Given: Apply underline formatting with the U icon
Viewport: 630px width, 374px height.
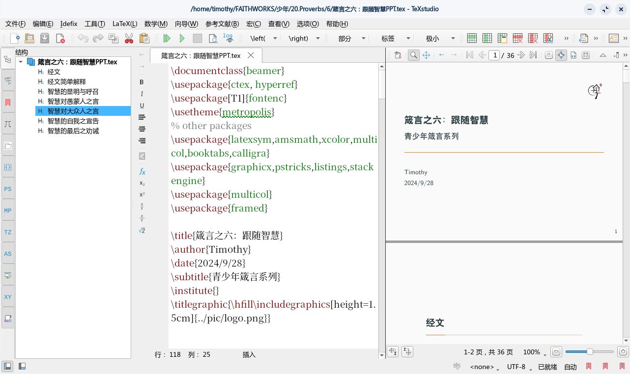Looking at the screenshot, I should point(142,106).
